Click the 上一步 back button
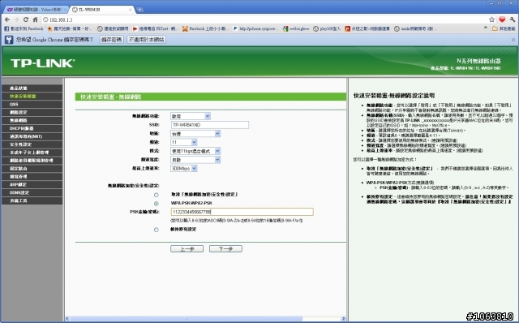519x323 pixels. (187, 249)
